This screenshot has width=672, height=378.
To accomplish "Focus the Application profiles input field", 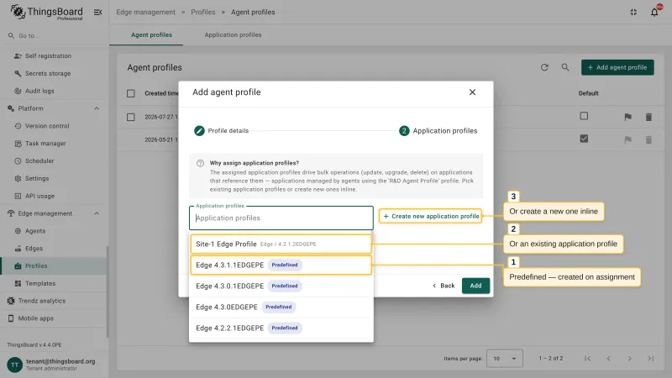I will click(281, 218).
